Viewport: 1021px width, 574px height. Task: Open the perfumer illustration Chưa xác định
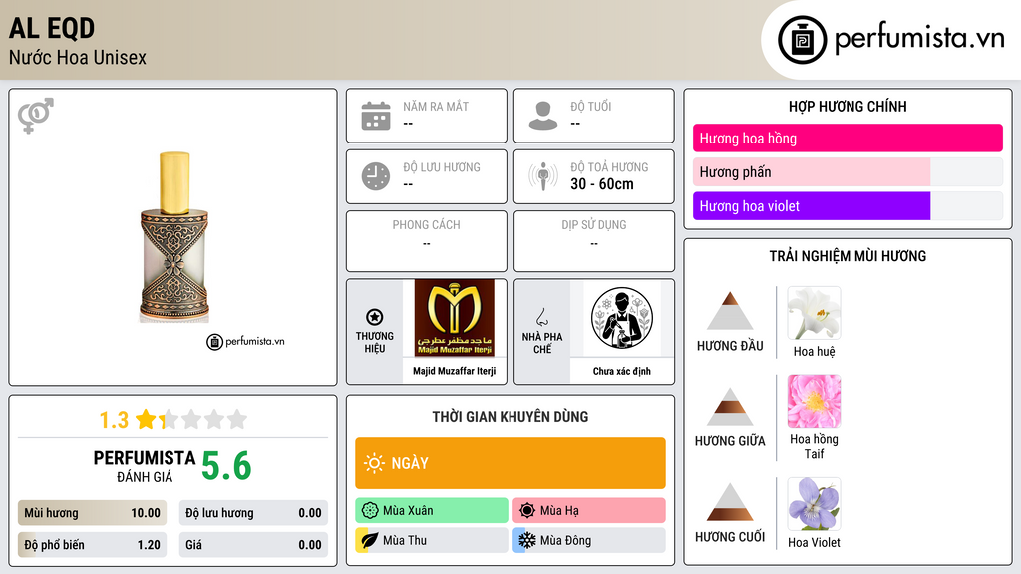pos(622,318)
